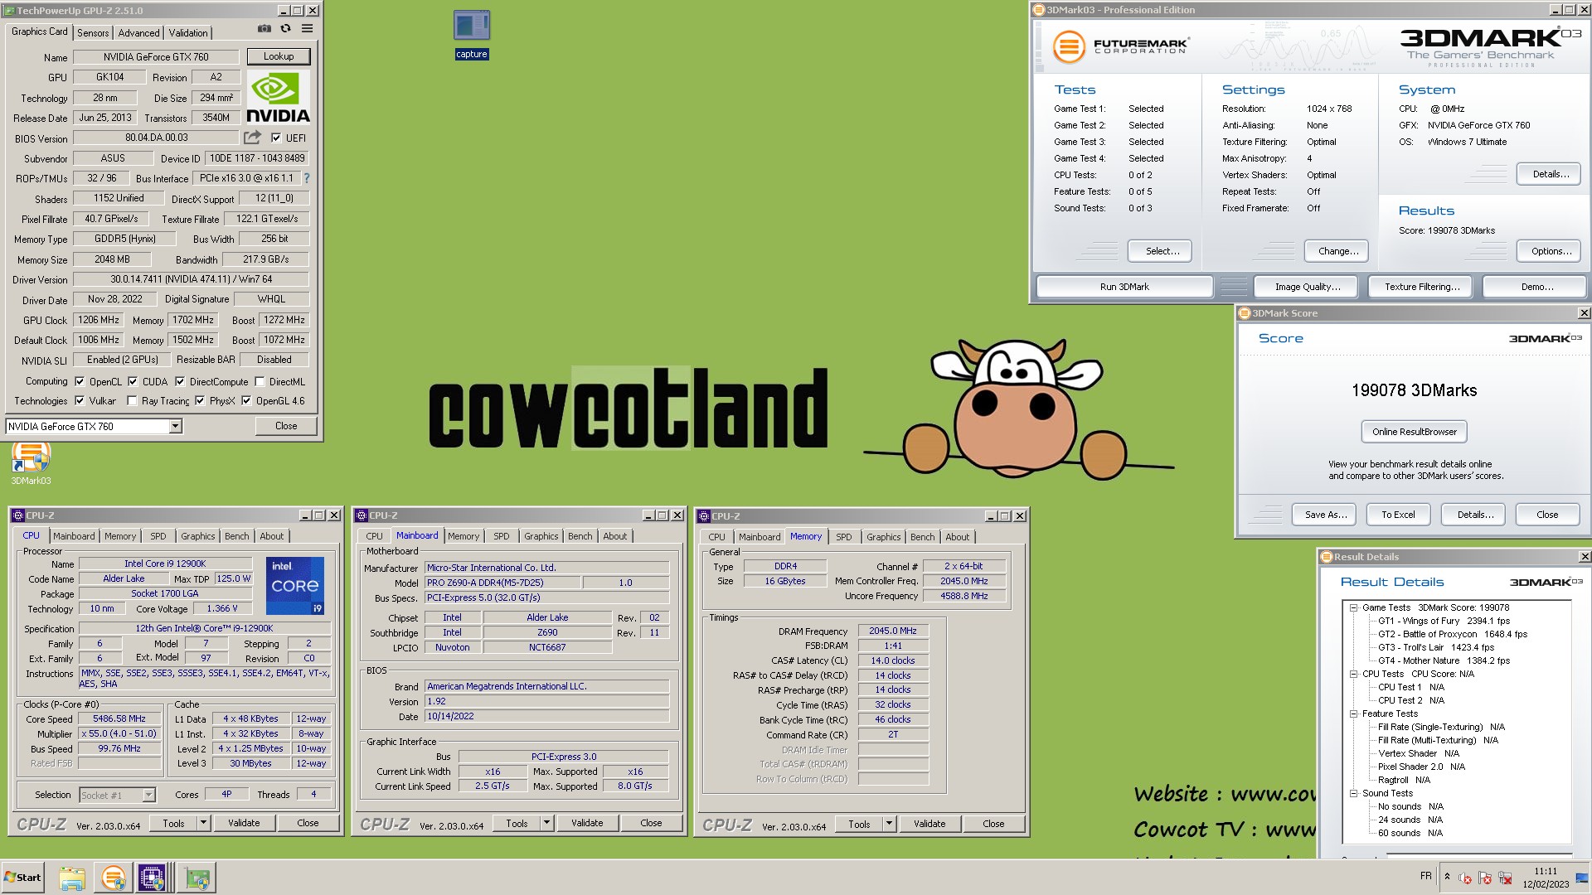
Task: Toggle the UEFI checkbox
Action: point(276,138)
